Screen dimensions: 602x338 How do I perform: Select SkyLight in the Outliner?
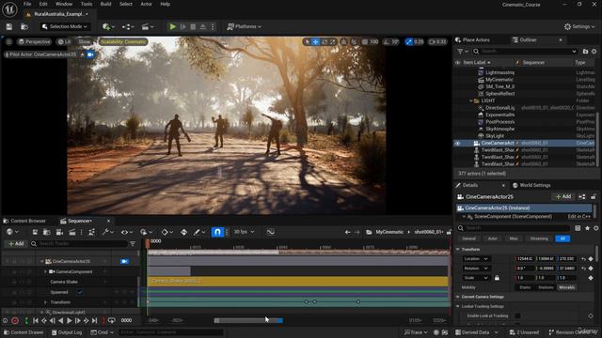(495, 135)
